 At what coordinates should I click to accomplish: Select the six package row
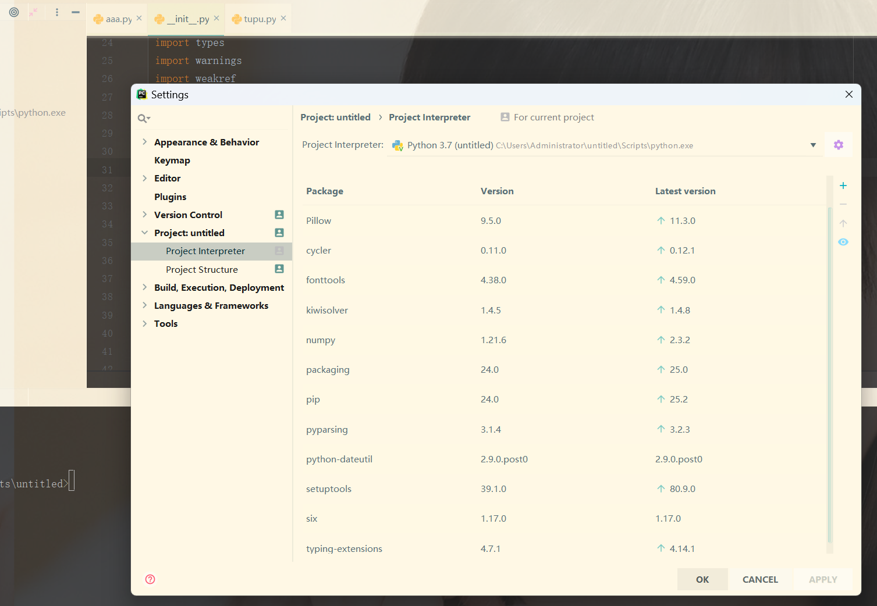click(x=564, y=518)
